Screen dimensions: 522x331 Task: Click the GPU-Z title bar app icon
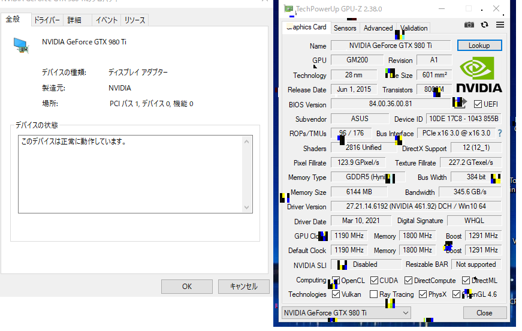click(x=288, y=9)
